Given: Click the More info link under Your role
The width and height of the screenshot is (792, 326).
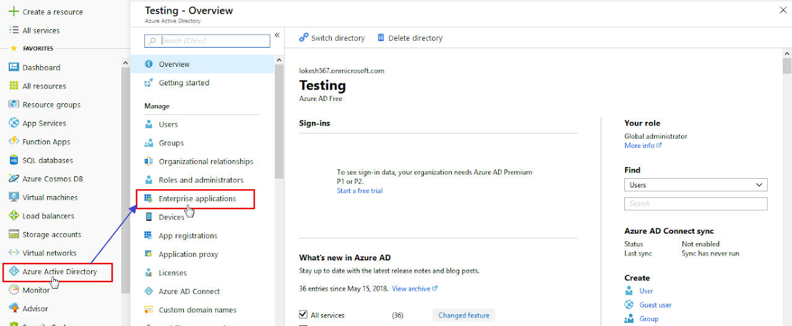Looking at the screenshot, I should (x=643, y=145).
